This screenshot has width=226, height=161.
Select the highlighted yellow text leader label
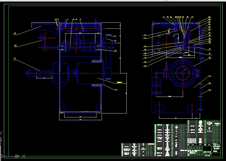click(119, 82)
